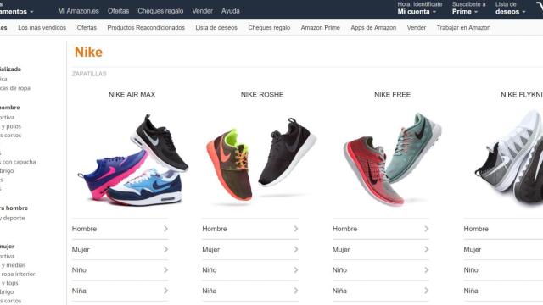Go to Productos Reacondicionados
Image resolution: width=543 pixels, height=305 pixels.
[x=146, y=28]
